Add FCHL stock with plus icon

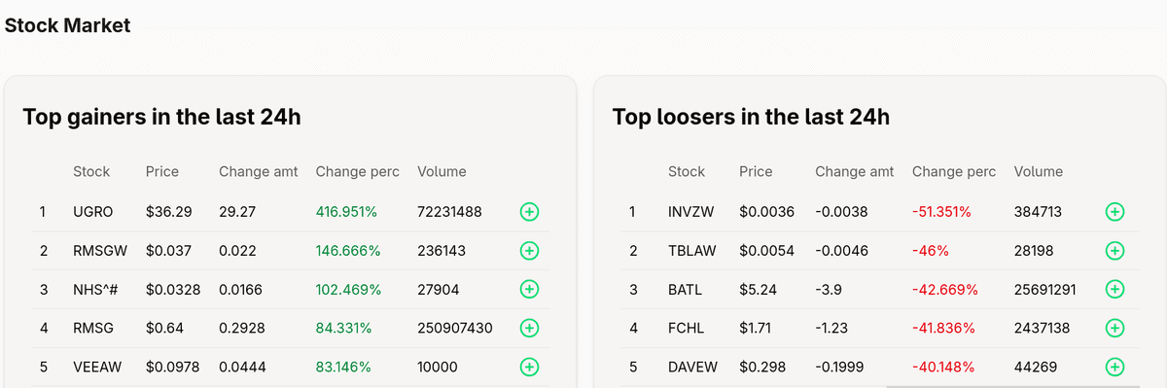[x=1115, y=328]
